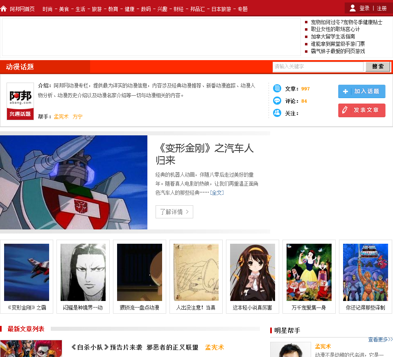Click the blue article icon beside 文章
This screenshot has width=393, height=357.
[x=277, y=88]
